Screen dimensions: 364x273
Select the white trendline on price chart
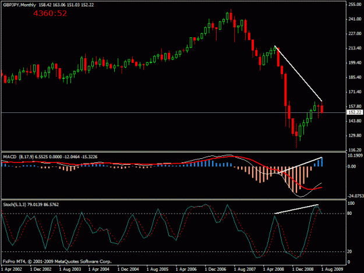pos(298,73)
